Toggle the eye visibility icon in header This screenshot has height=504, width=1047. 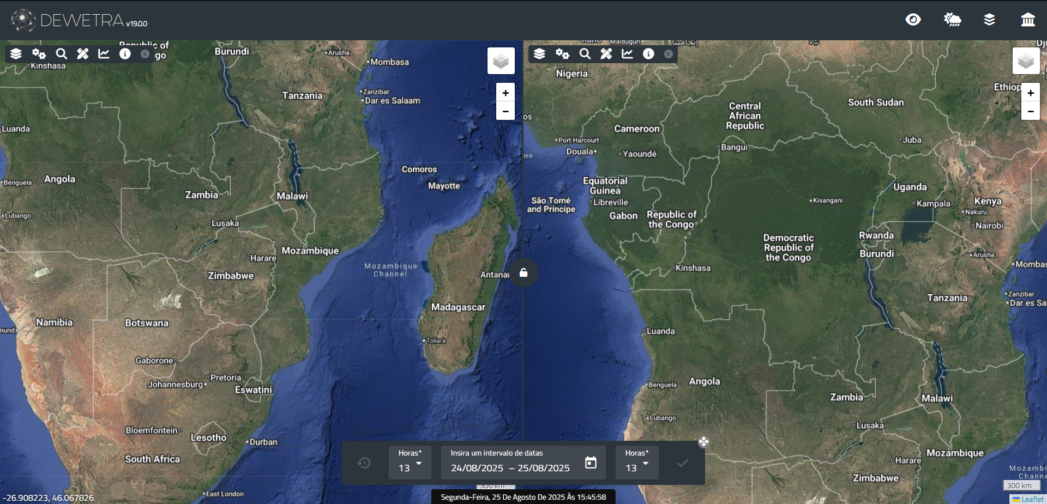[x=913, y=20]
